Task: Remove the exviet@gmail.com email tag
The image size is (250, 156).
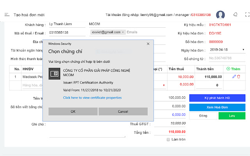Action: (x=123, y=32)
